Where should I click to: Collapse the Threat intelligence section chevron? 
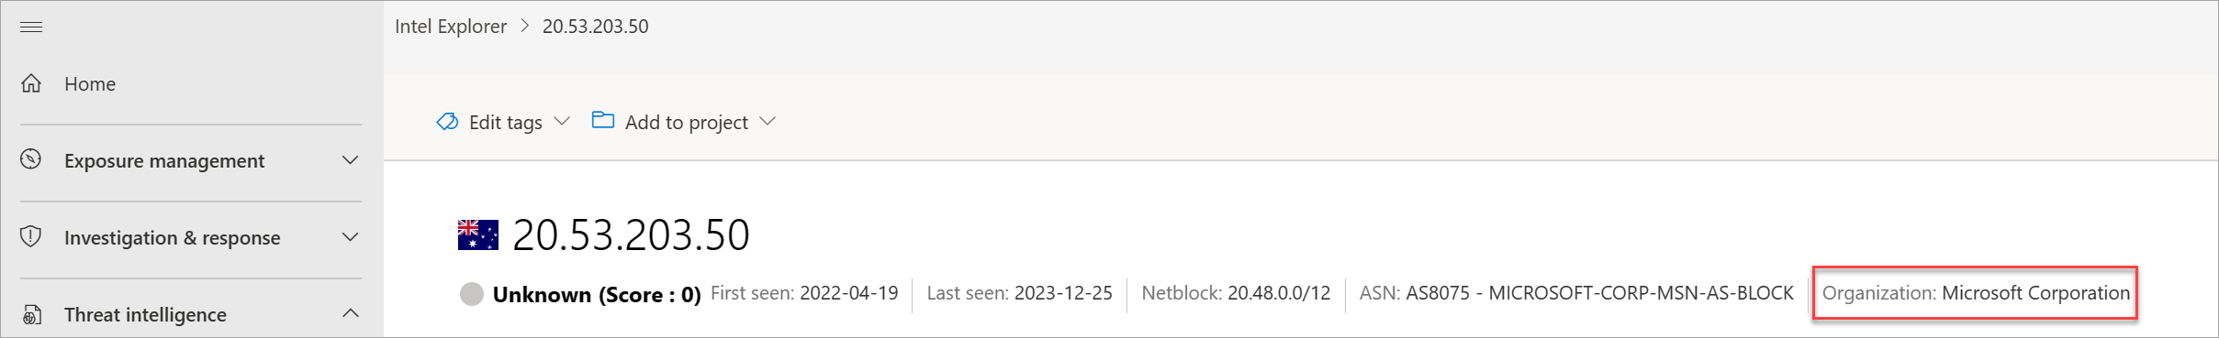coord(350,313)
